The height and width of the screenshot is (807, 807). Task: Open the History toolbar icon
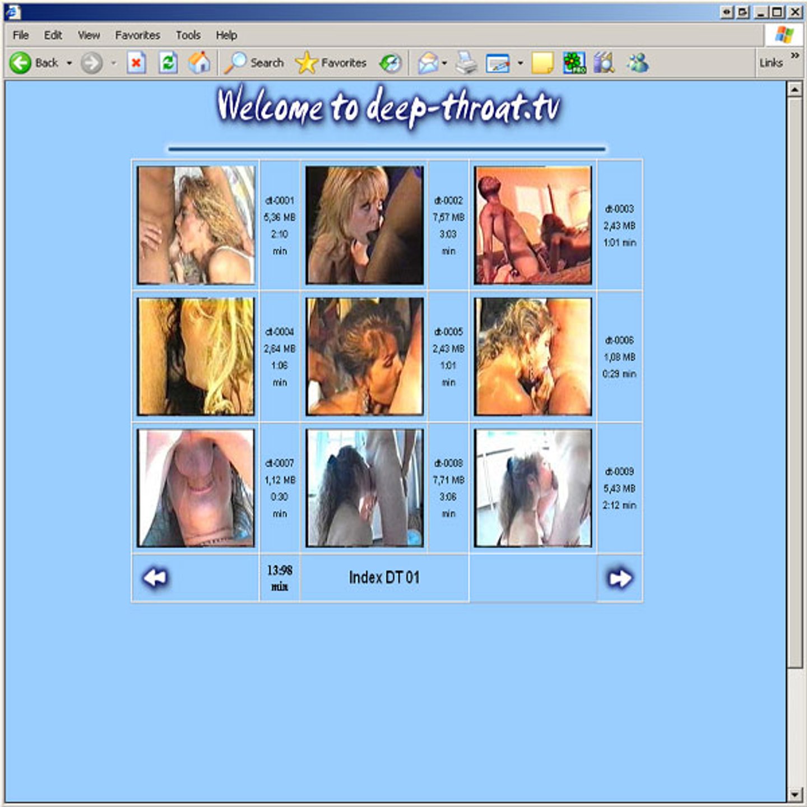coord(391,63)
